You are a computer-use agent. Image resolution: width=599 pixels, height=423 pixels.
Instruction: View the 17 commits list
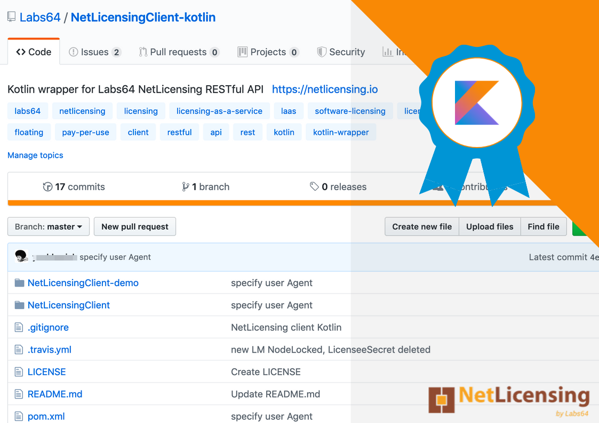point(80,186)
